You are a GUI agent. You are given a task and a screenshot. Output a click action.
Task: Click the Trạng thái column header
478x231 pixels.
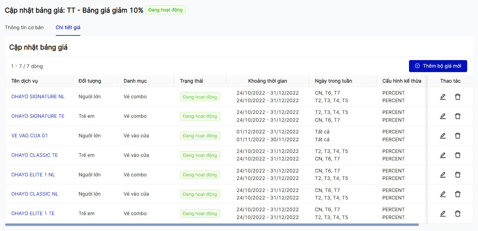click(191, 81)
